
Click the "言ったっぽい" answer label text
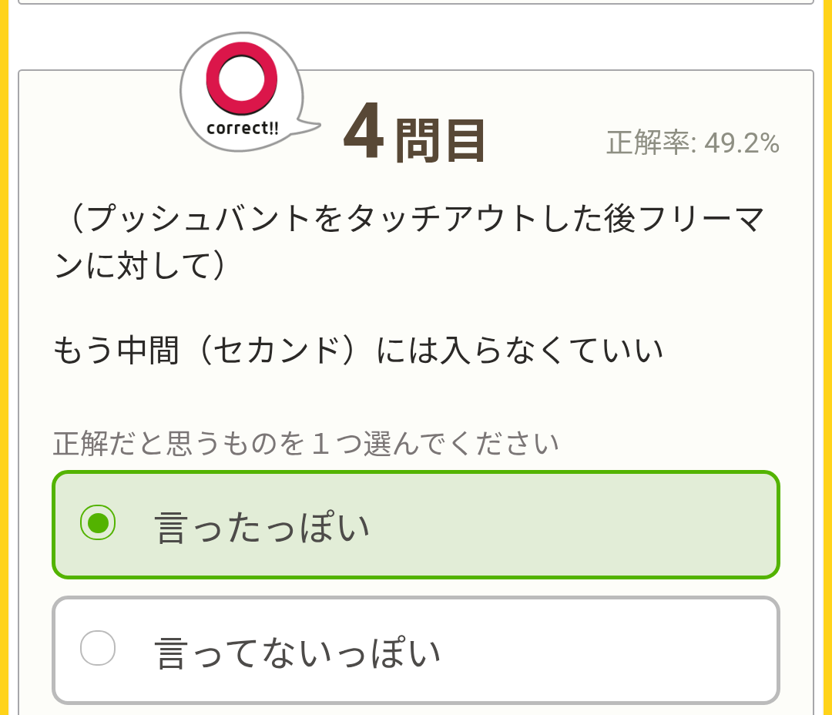[263, 527]
